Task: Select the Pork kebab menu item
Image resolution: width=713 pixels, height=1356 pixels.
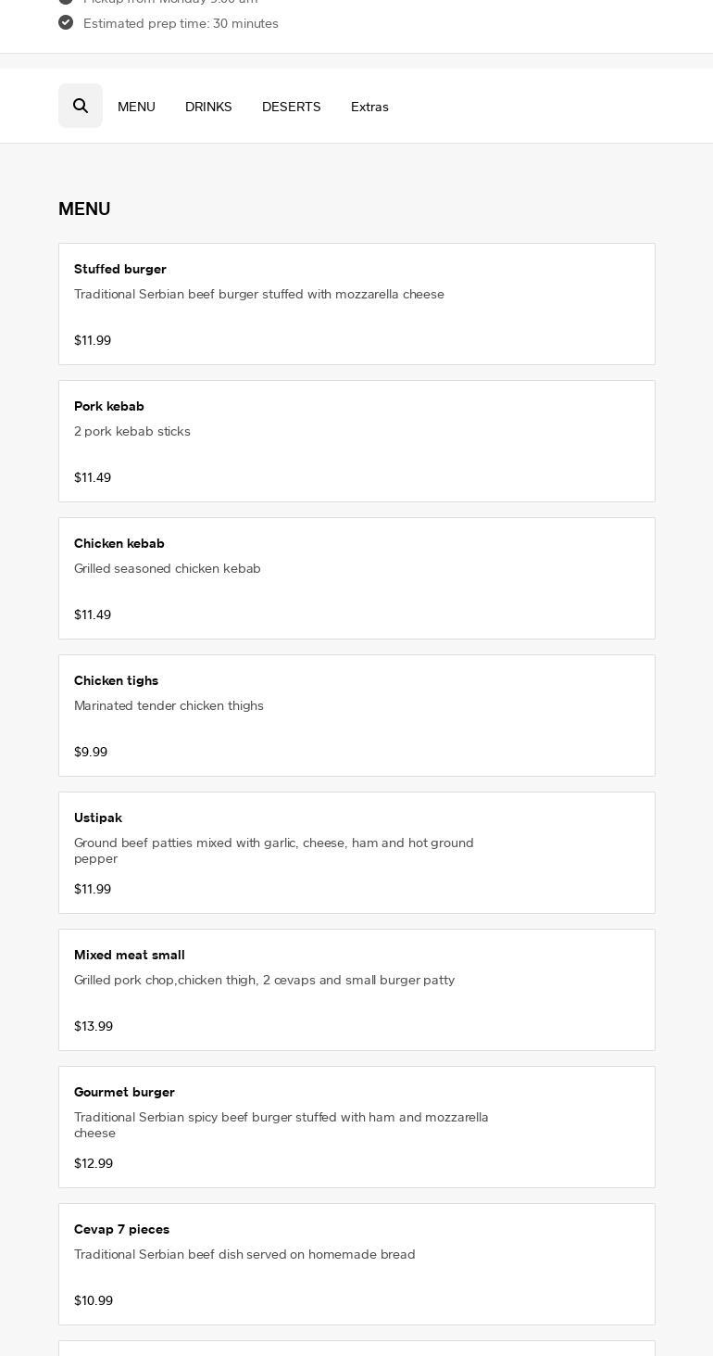Action: coord(356,441)
